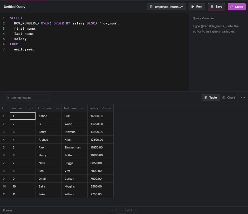The width and height of the screenshot is (248, 214).
Task: Sort by the row_num column header
Action: (x=23, y=108)
